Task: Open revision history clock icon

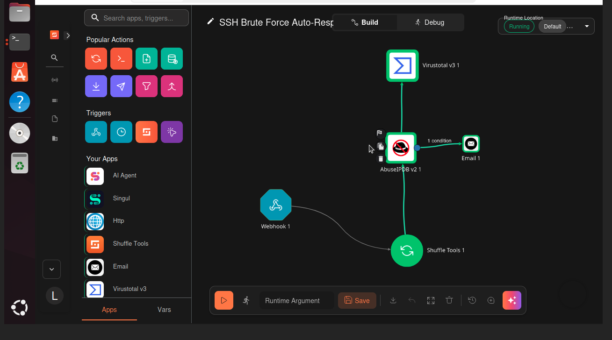Action: tap(472, 300)
